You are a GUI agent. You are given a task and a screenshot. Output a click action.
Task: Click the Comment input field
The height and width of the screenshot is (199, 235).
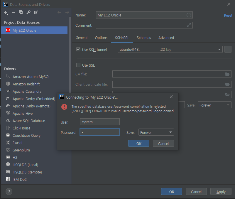[x=144, y=25]
